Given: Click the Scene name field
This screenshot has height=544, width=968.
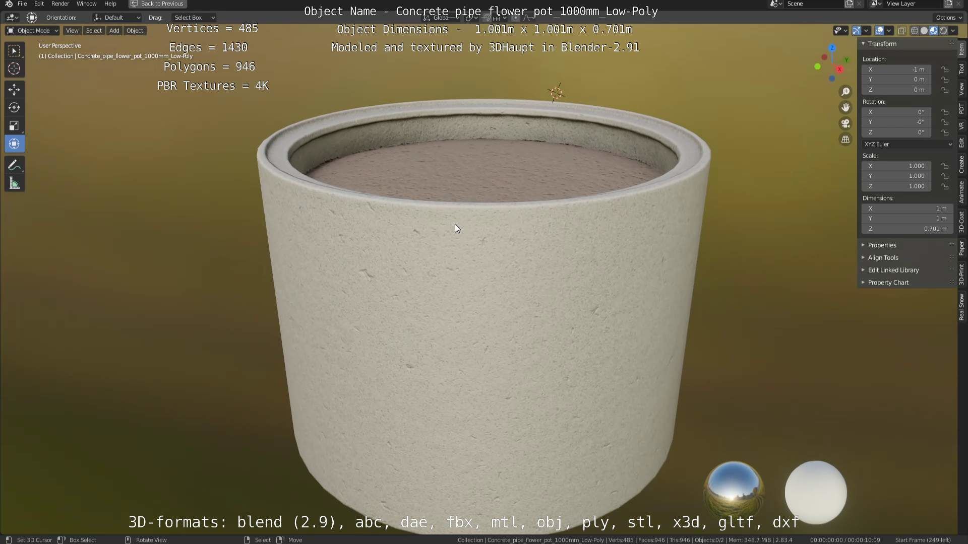Looking at the screenshot, I should [813, 4].
